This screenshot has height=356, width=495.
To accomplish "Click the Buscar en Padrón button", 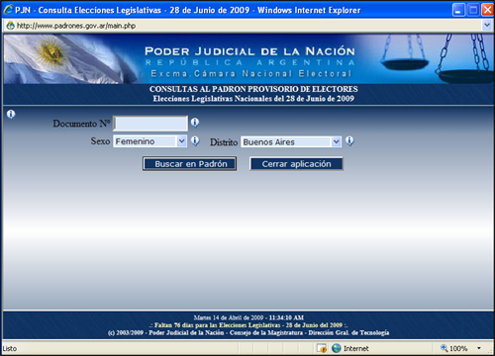I will pyautogui.click(x=189, y=164).
